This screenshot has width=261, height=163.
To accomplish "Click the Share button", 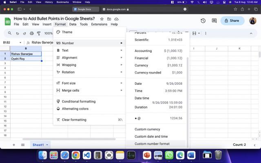I will (232, 21).
